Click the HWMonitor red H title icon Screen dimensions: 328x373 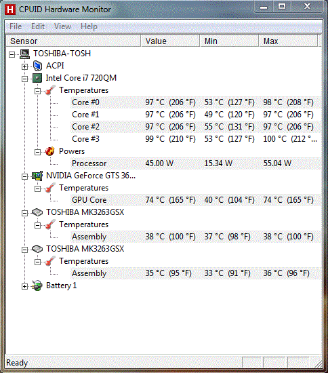click(x=10, y=9)
